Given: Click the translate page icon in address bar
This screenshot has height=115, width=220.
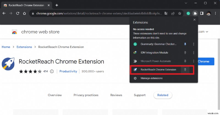Looking at the screenshot, I should (x=166, y=13).
